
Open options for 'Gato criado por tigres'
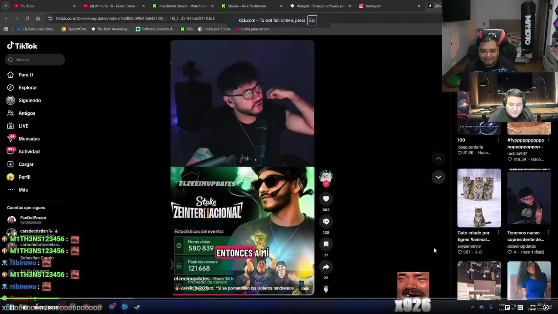[x=499, y=232]
